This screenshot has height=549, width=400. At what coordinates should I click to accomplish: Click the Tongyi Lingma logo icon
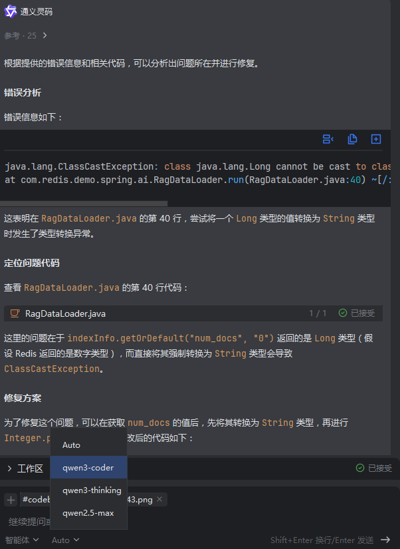[11, 11]
